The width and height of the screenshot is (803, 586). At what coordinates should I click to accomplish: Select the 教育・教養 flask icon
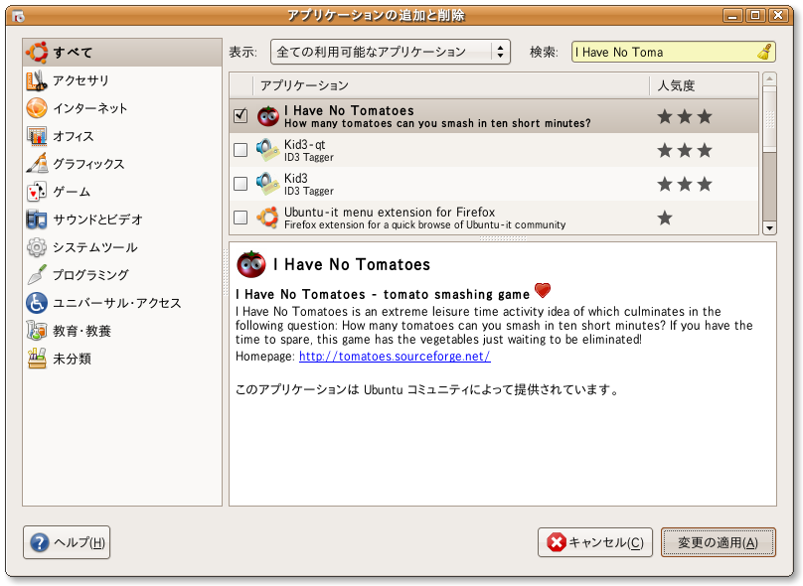click(37, 331)
